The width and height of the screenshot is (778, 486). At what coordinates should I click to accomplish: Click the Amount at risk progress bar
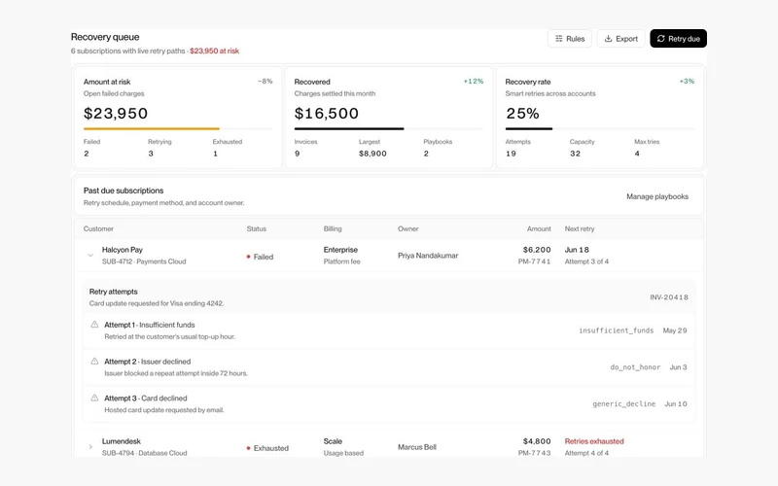tap(178, 129)
